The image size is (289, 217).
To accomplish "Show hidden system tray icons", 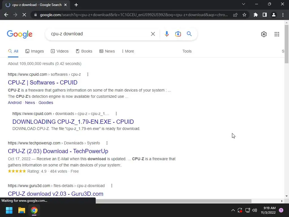I will [x=233, y=210].
